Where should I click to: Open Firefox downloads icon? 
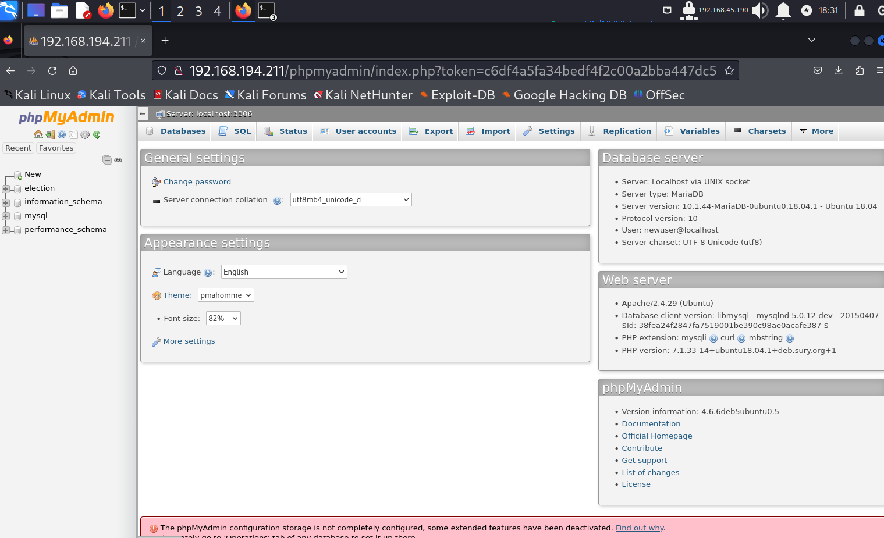click(x=839, y=71)
